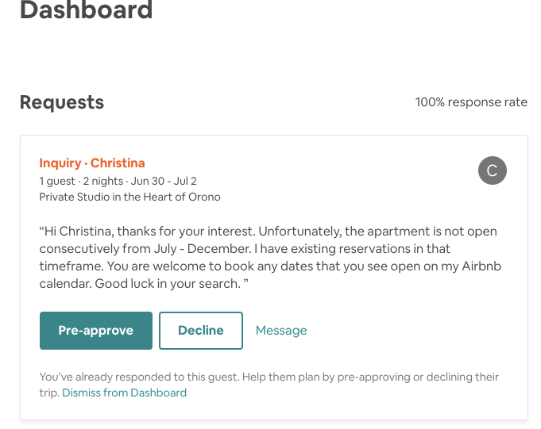Click the Private Studio in Orono listing name

(x=129, y=197)
